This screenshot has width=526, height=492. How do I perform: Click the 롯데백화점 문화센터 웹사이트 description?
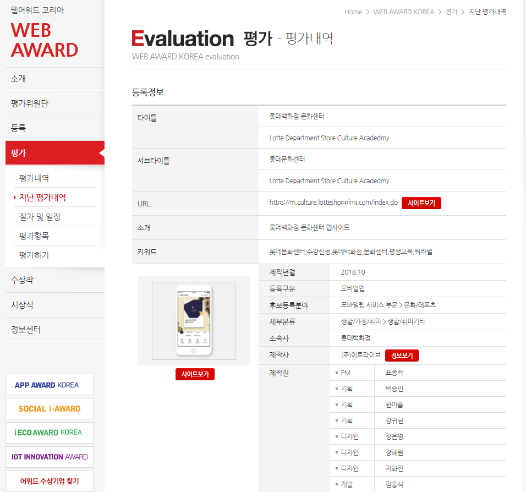(309, 227)
